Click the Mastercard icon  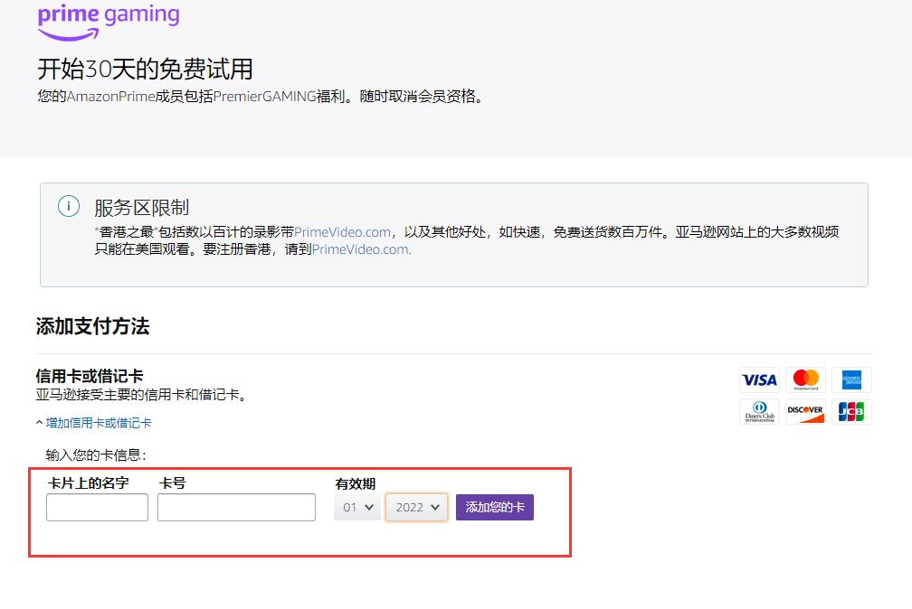point(804,379)
